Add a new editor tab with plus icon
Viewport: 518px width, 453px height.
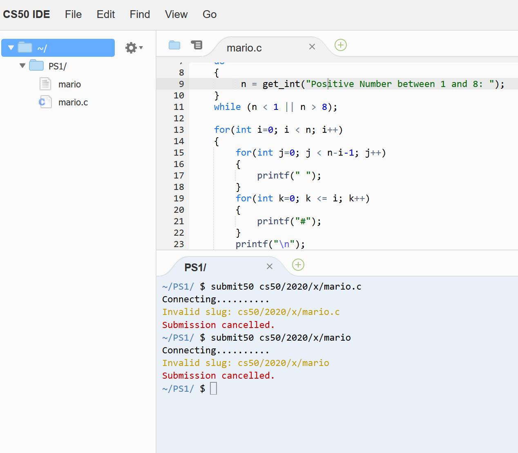point(341,45)
